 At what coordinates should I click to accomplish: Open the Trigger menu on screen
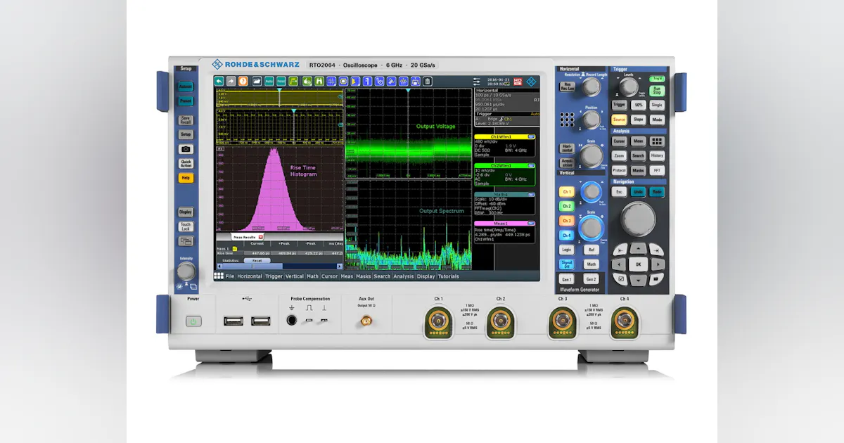(274, 276)
